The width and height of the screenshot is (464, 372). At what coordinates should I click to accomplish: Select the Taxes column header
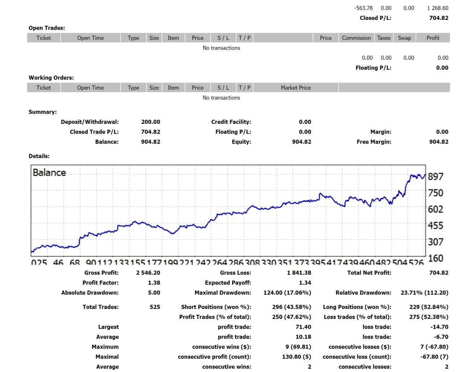click(384, 38)
